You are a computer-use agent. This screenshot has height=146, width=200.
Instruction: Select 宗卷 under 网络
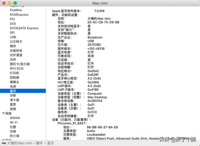(13, 131)
